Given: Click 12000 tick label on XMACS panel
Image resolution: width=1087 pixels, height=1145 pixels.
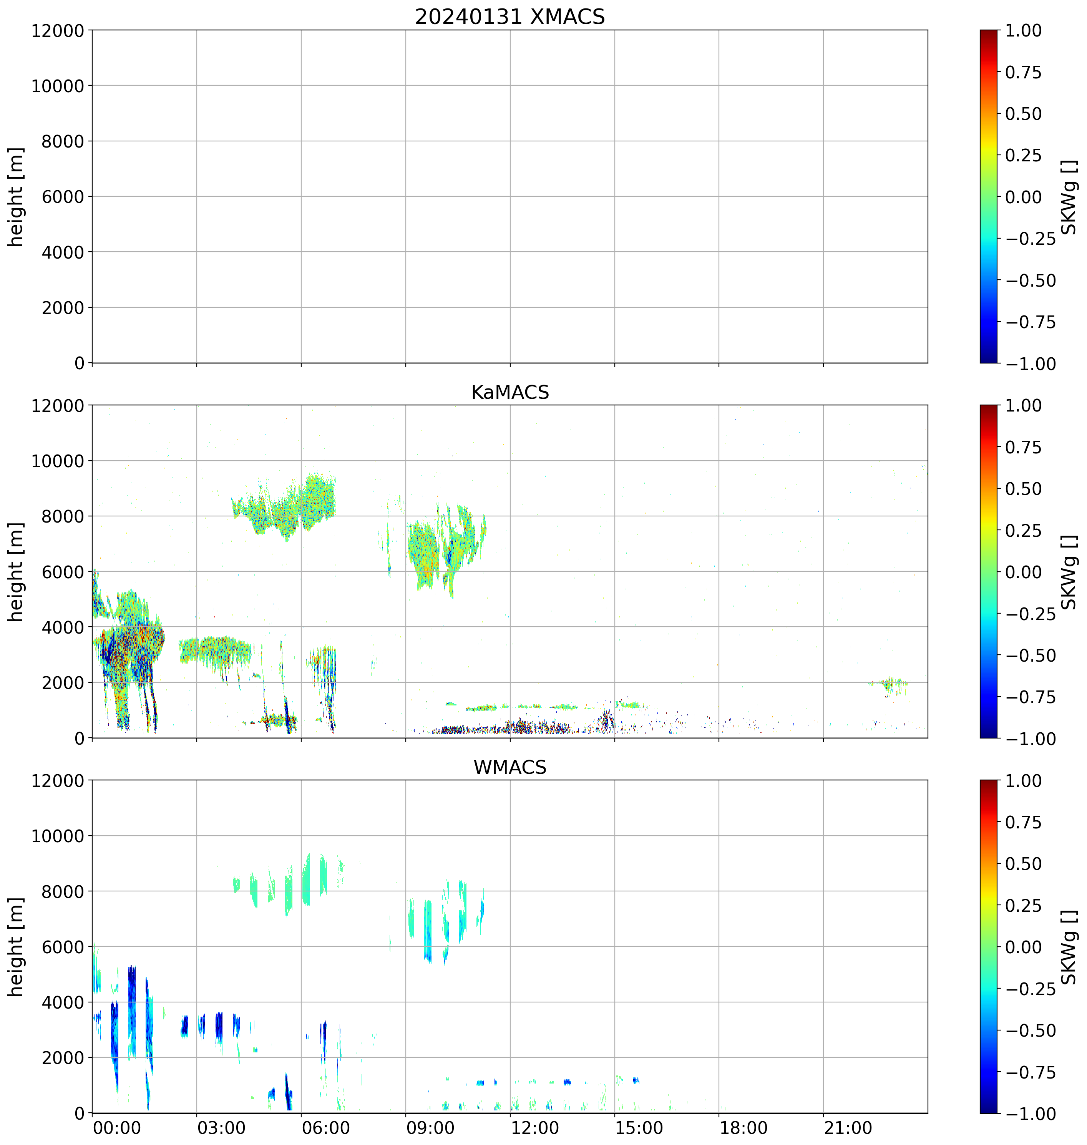Looking at the screenshot, I should [x=57, y=31].
